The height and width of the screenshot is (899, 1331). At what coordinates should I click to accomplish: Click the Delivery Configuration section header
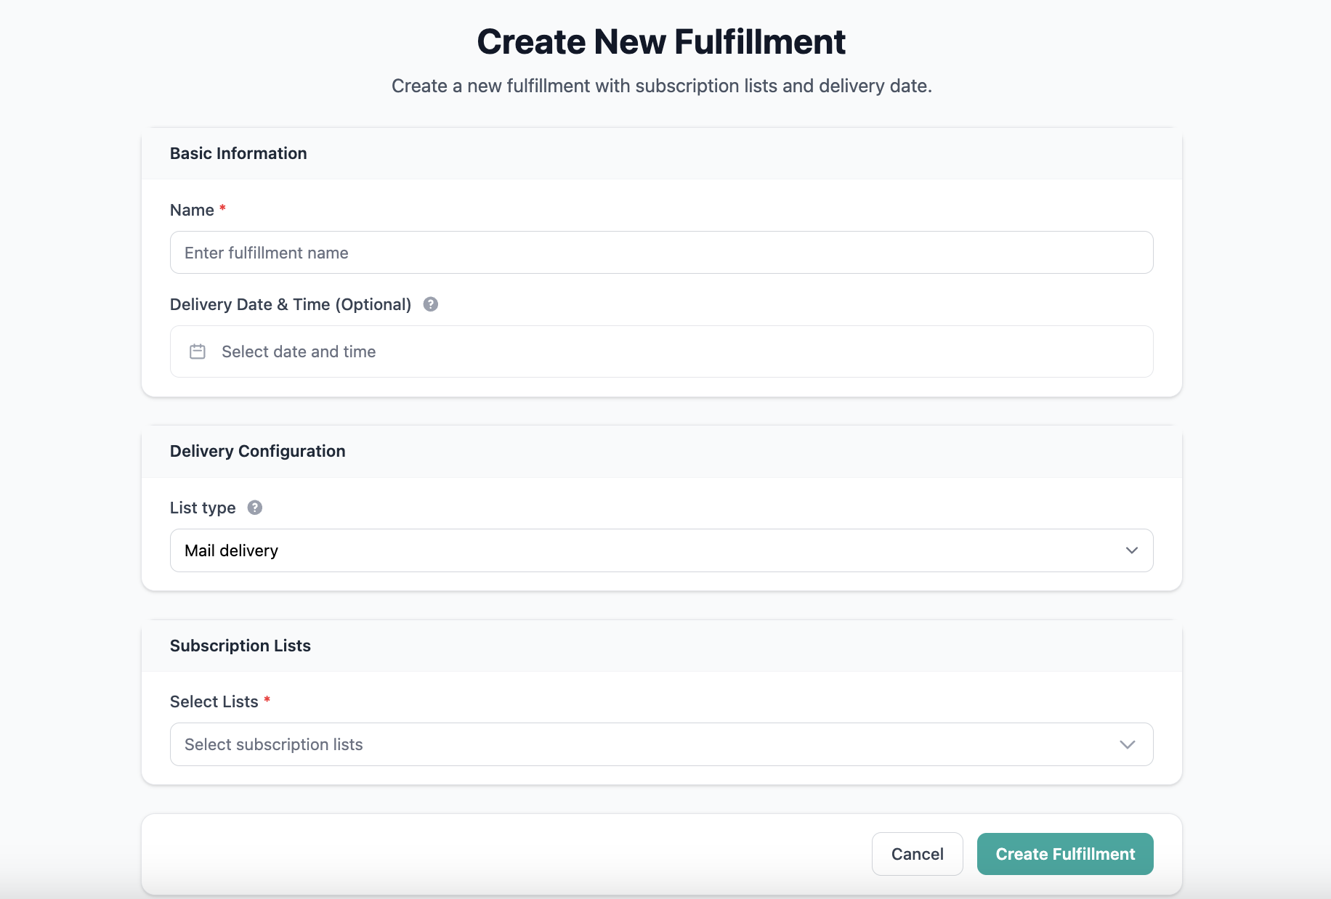(x=258, y=451)
